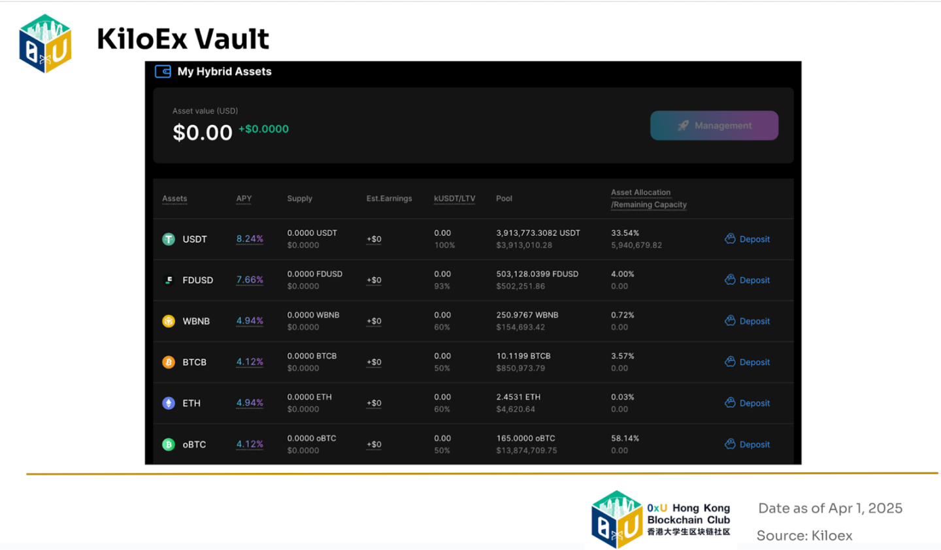Click the FDUSD token icon
Viewport: 941px width, 550px height.
click(169, 280)
